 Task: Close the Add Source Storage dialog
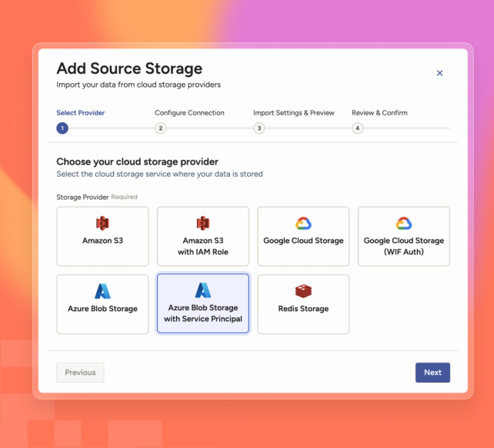[439, 73]
